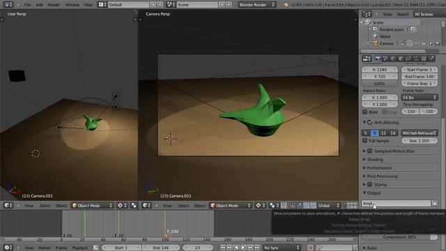Delete the Default screen layout with X icon
This screenshot has width=446, height=251.
[160, 5]
